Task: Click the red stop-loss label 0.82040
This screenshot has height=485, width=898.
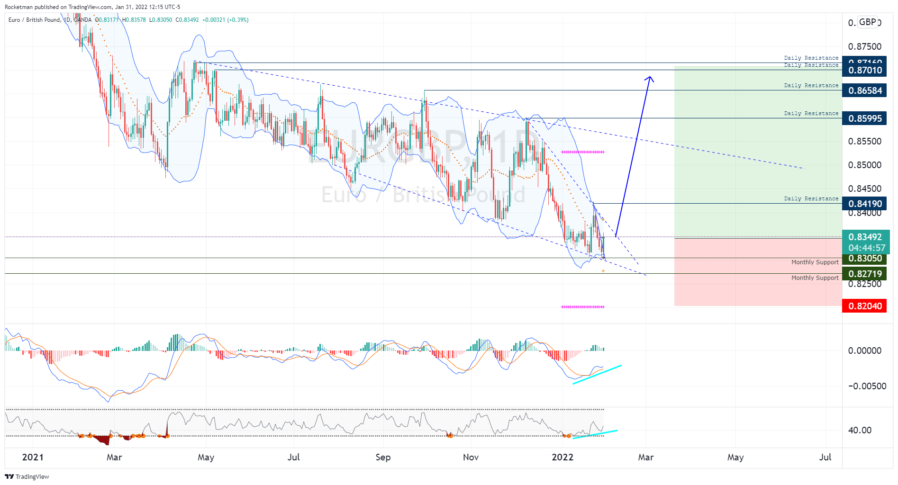Action: tap(864, 306)
